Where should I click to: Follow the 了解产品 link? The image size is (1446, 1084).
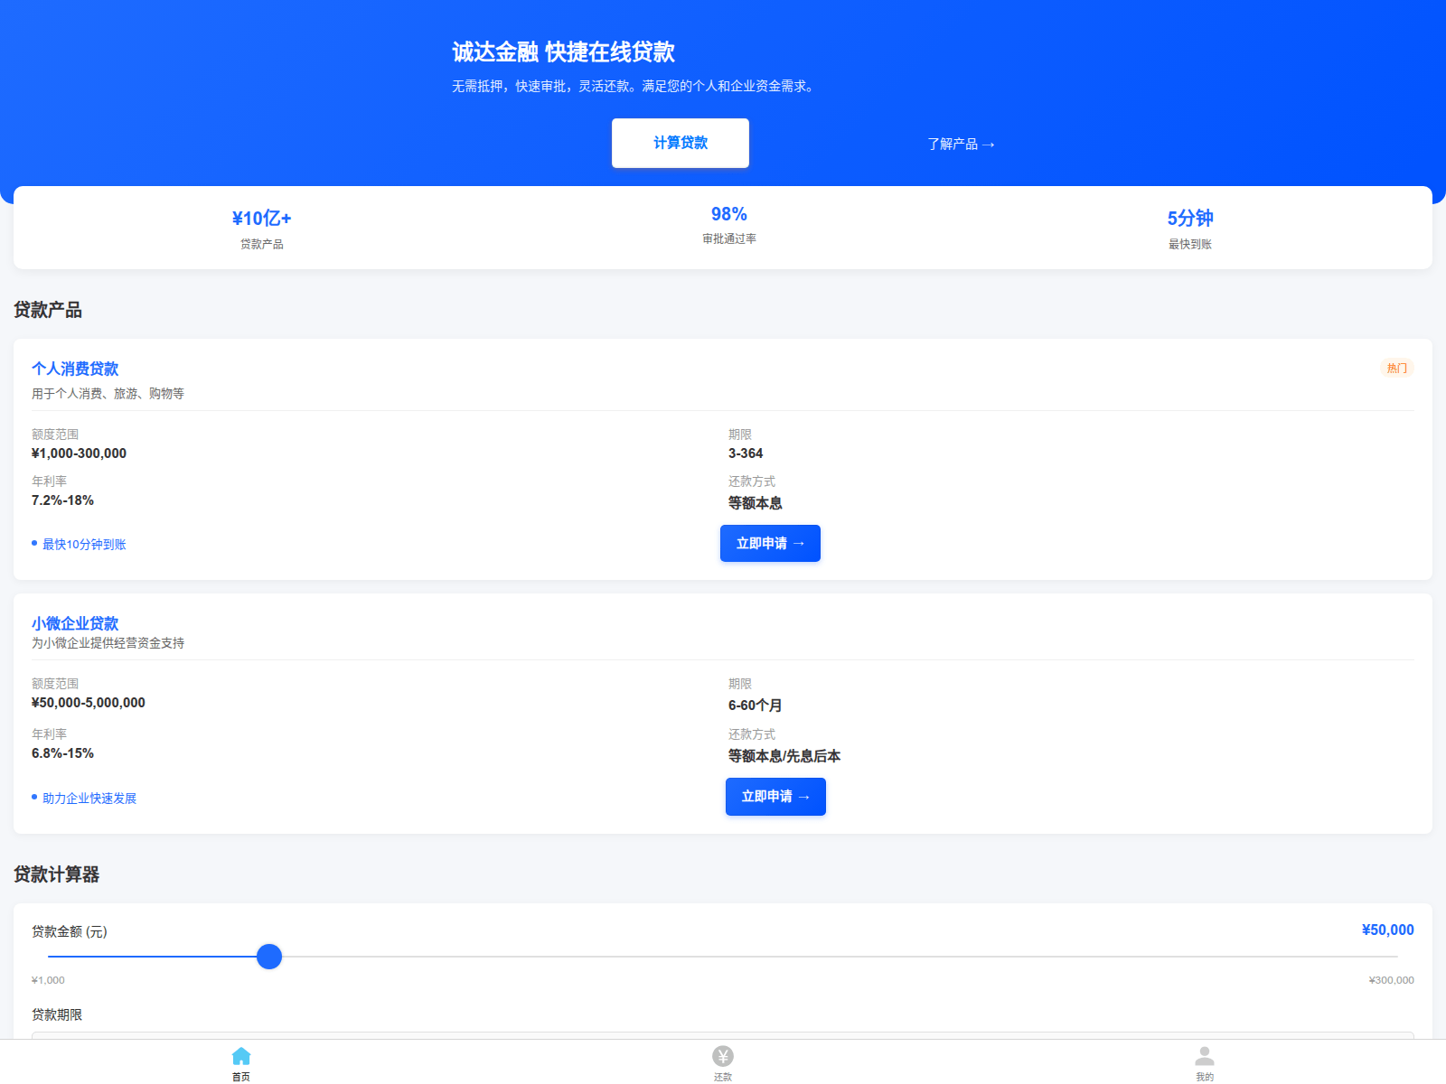tap(961, 144)
